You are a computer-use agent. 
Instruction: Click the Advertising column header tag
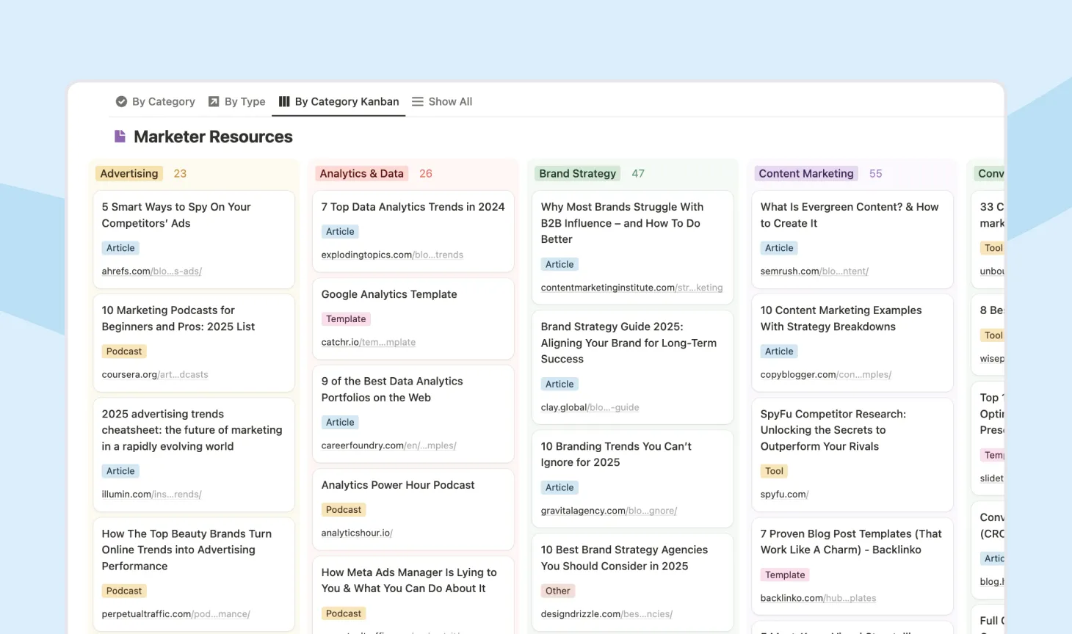coord(128,173)
